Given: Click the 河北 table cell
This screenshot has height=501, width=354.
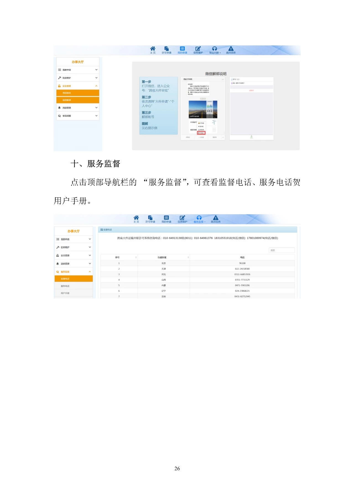Looking at the screenshot, I should click(164, 274).
